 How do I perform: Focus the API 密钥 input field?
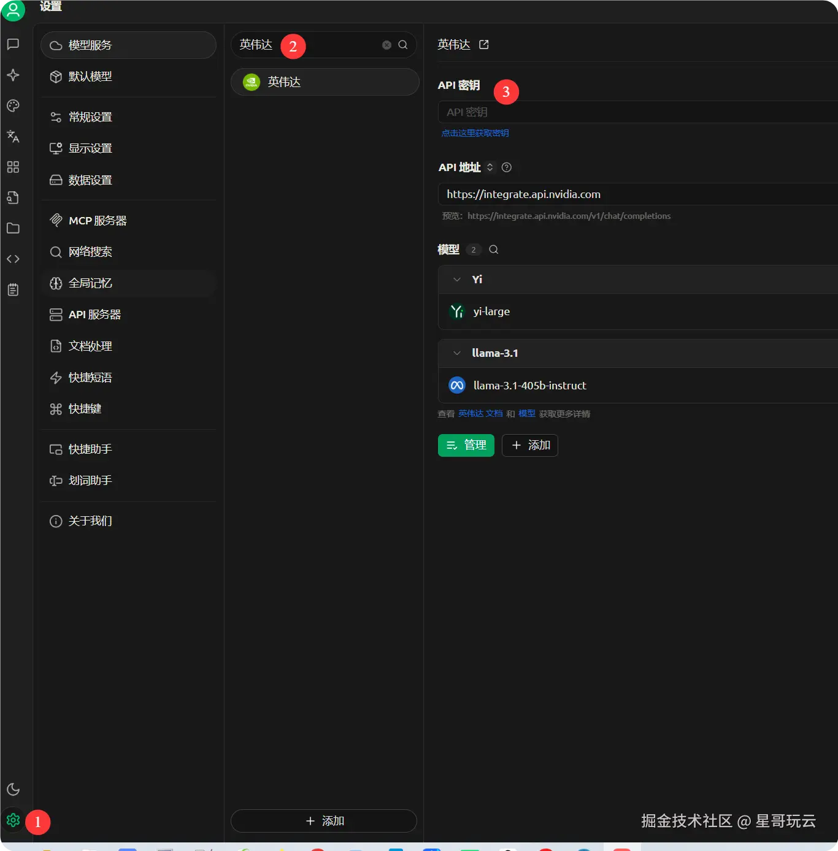(638, 112)
